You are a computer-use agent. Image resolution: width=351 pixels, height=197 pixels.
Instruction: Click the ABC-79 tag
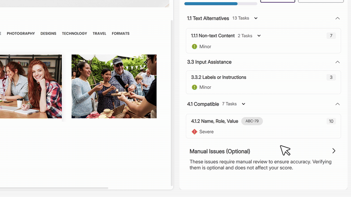point(252,121)
